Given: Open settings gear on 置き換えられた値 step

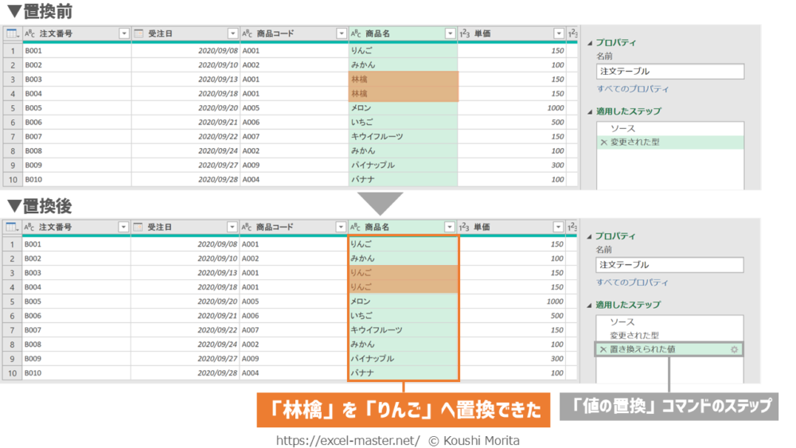Looking at the screenshot, I should 735,349.
